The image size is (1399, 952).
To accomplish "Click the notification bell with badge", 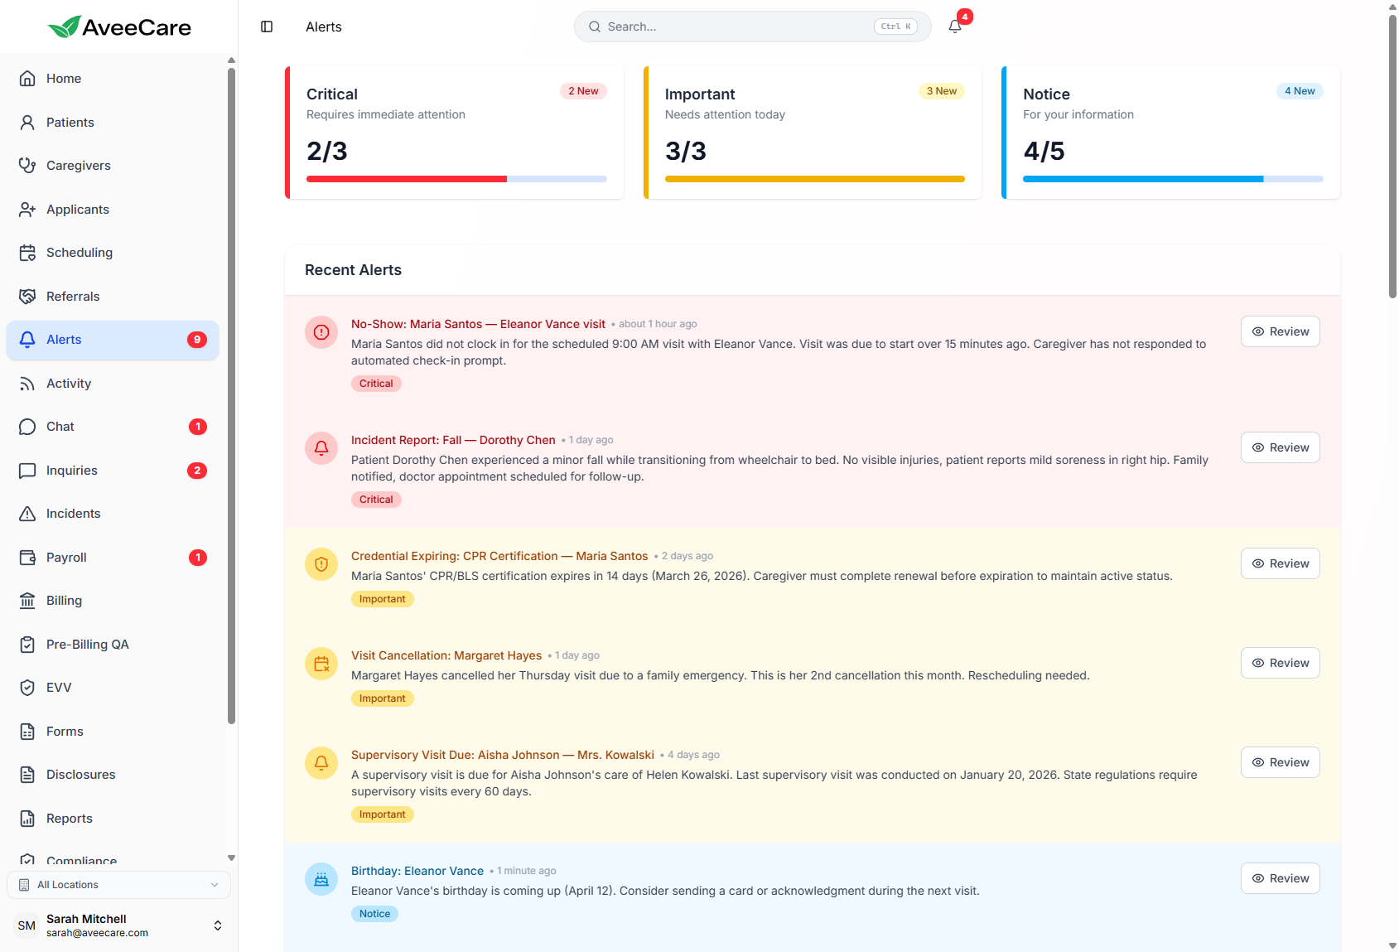I will point(954,26).
